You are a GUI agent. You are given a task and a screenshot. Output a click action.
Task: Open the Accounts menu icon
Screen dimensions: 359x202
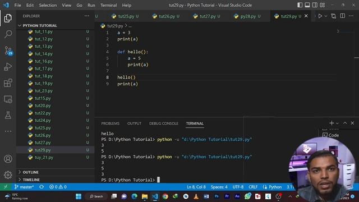pyautogui.click(x=8, y=159)
